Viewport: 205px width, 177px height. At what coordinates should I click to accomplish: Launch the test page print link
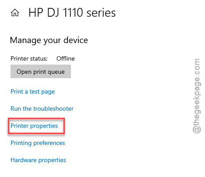pos(32,92)
